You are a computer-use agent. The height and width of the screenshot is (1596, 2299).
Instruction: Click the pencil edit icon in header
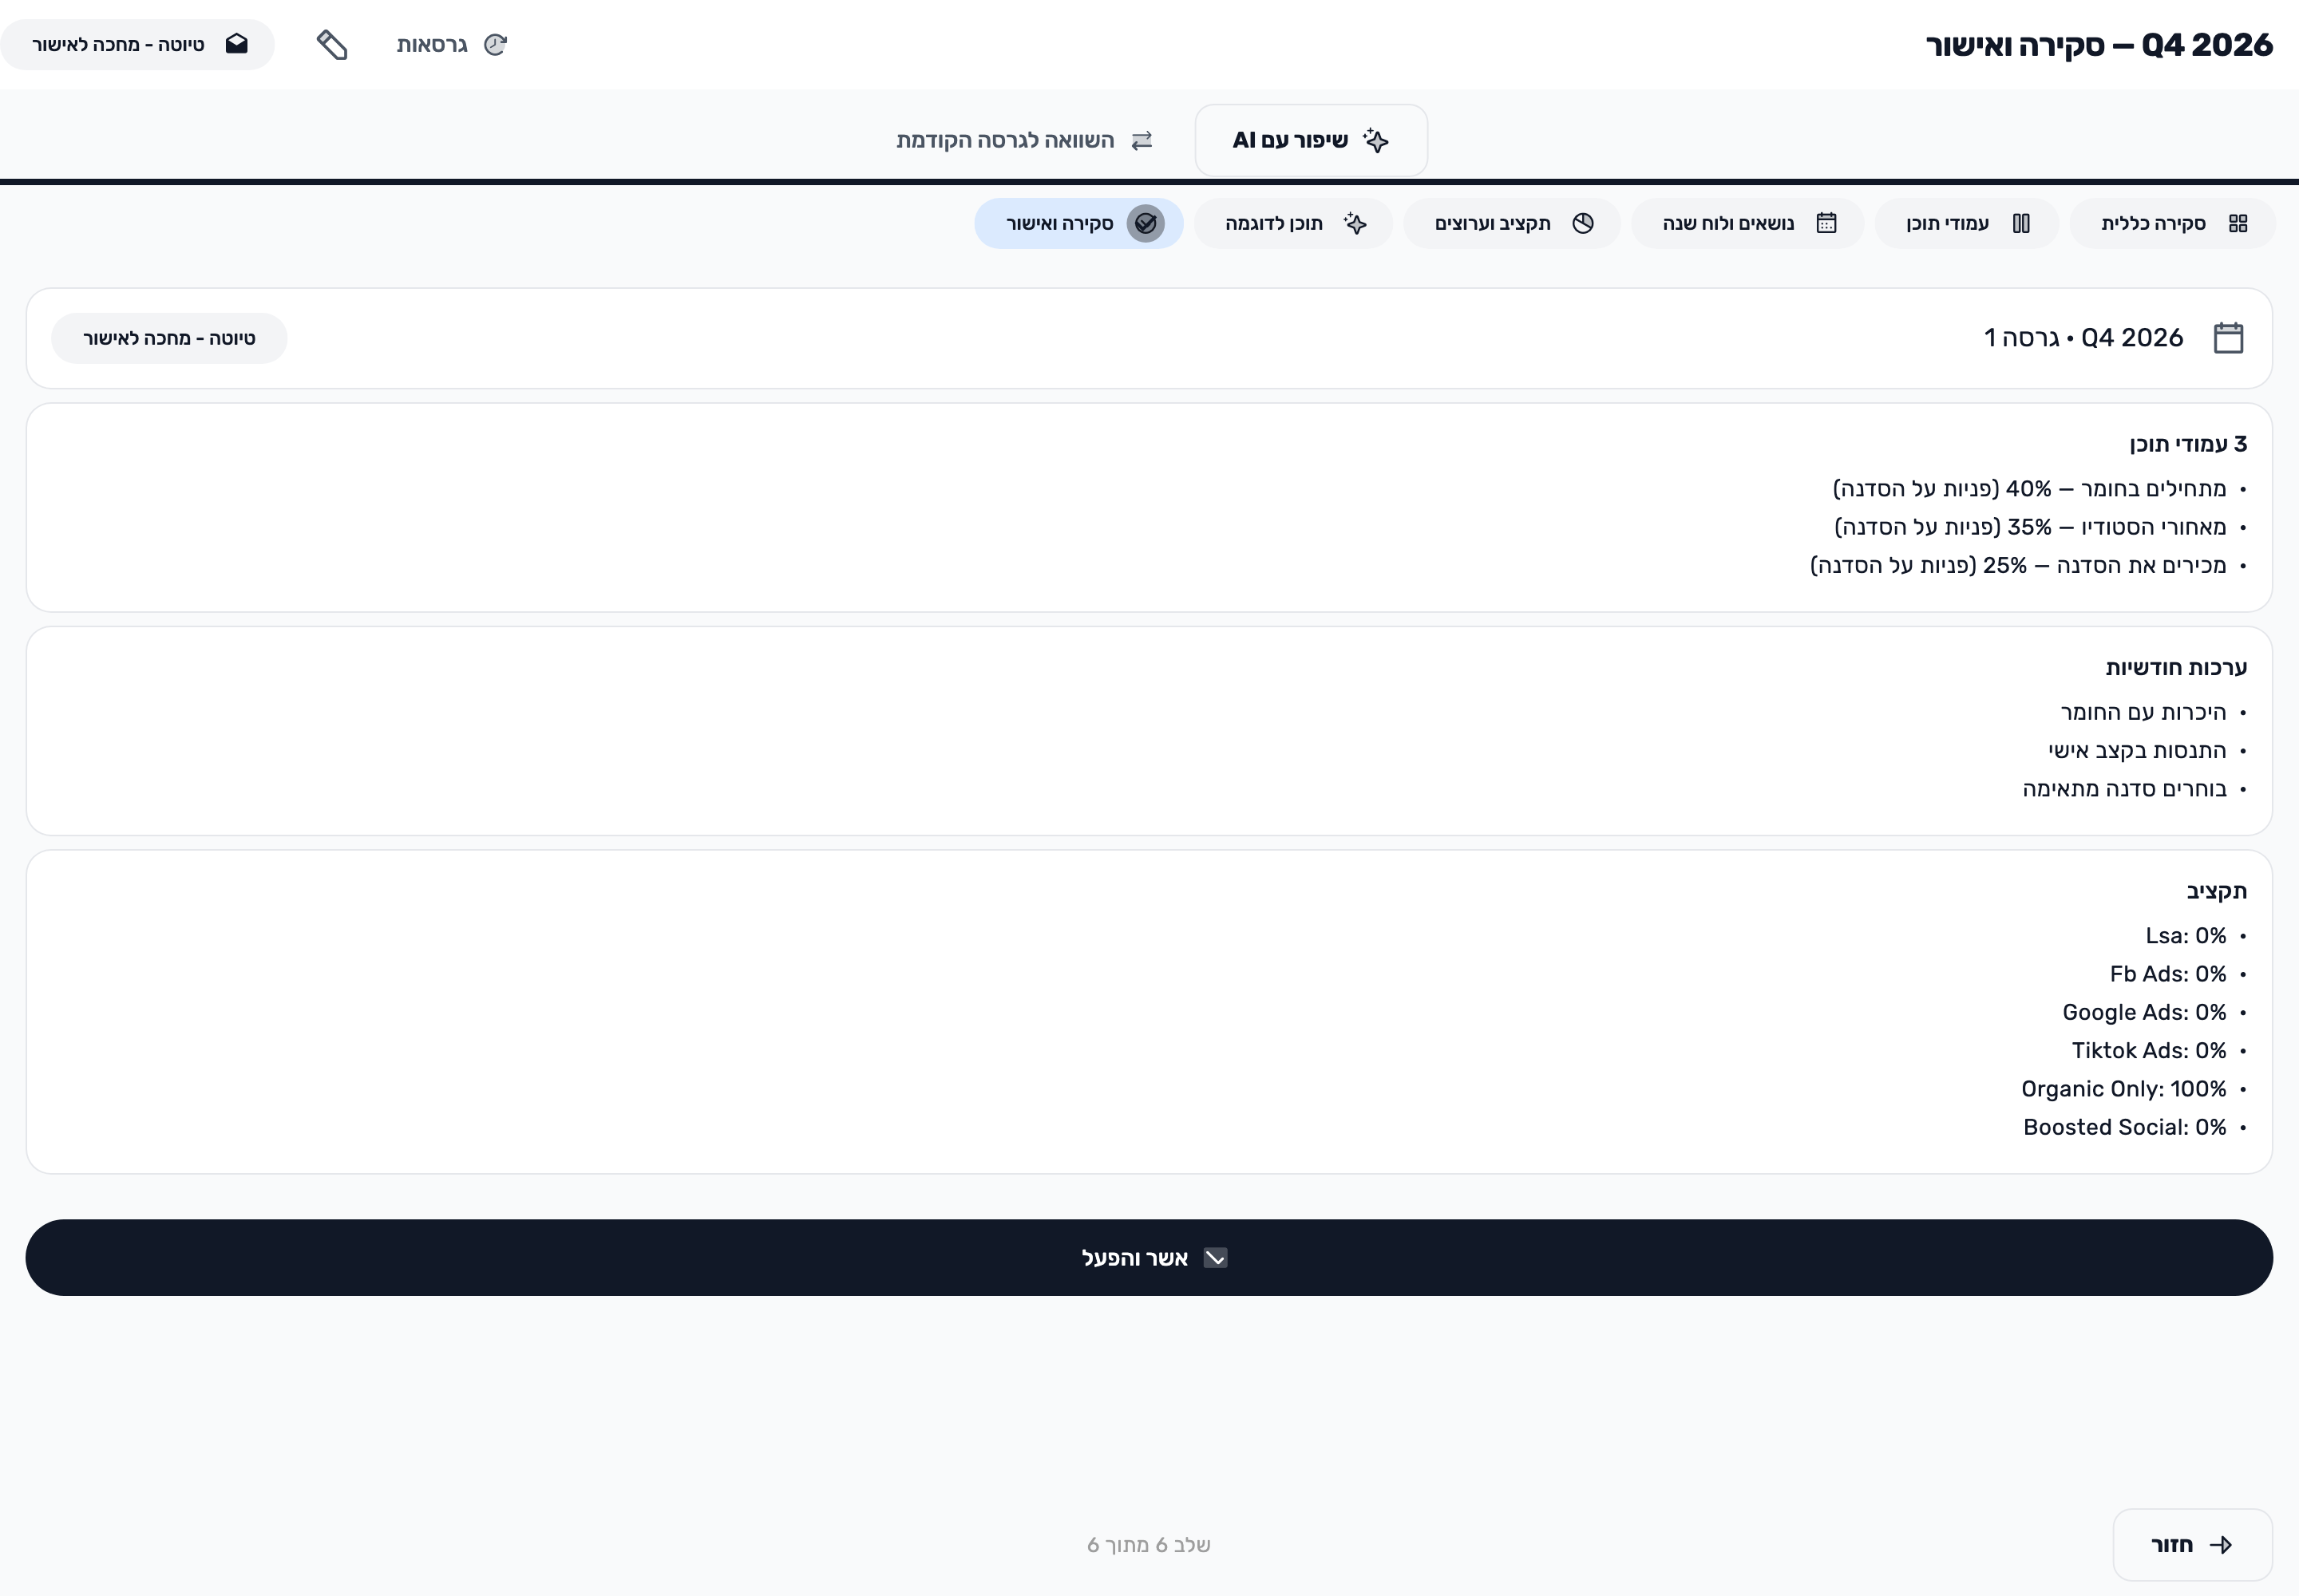[x=332, y=45]
